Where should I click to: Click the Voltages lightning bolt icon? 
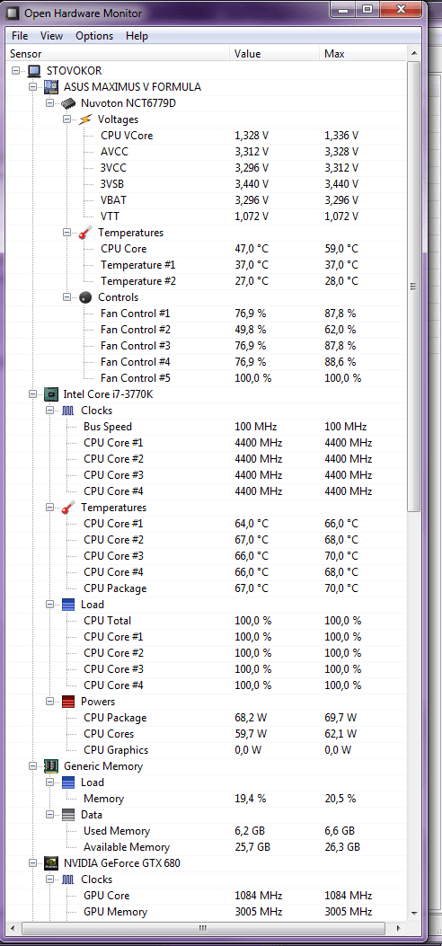(x=85, y=119)
